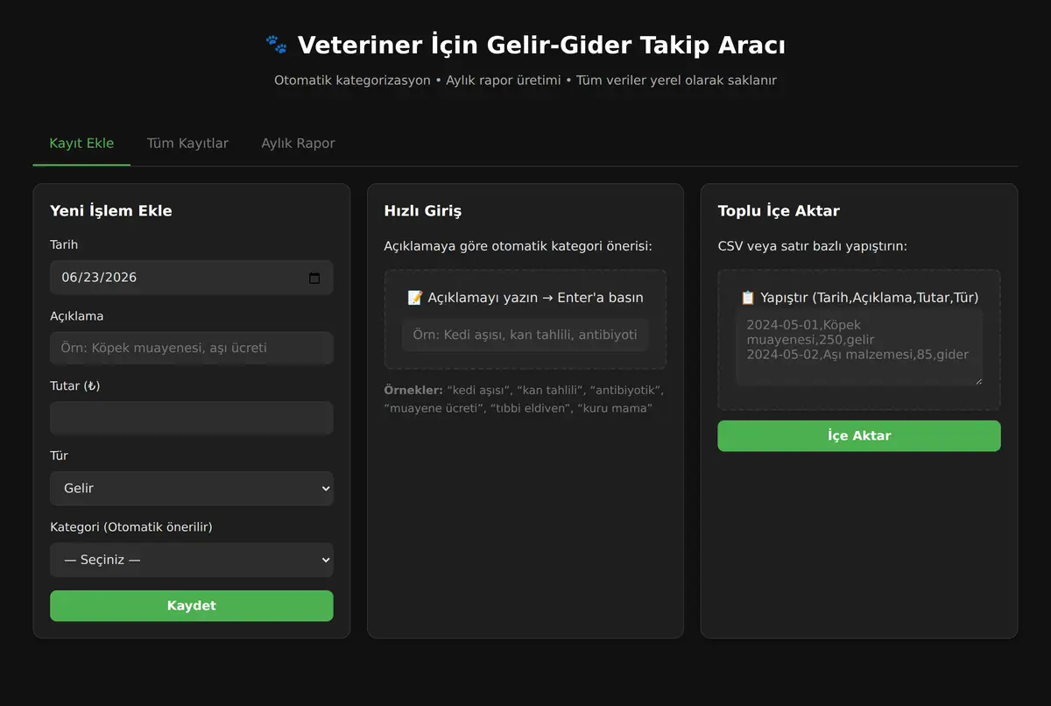Click the subtitle 'Otomatik kategorizasyon • Aylık rapor üretimi'
This screenshot has height=706, width=1051.
[418, 81]
